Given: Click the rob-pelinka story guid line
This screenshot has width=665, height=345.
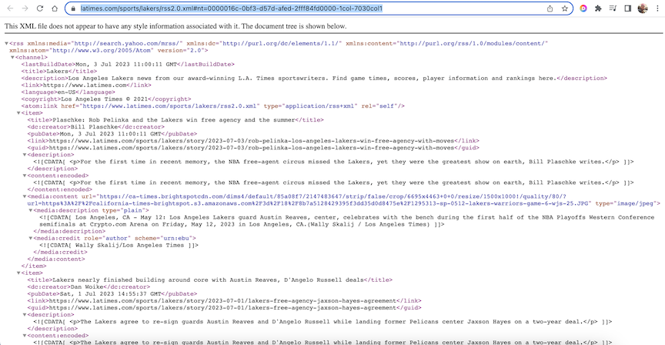Looking at the screenshot, I should pos(253,148).
